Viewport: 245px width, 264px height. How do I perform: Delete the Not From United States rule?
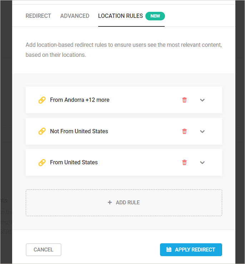point(184,131)
